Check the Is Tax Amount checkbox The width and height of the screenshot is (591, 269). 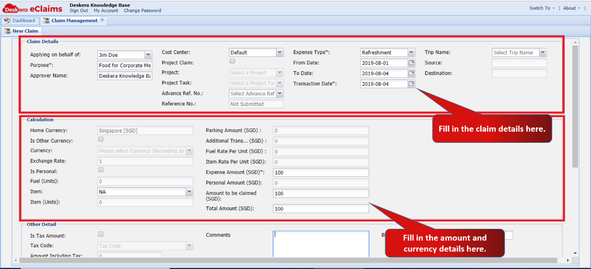tap(101, 234)
